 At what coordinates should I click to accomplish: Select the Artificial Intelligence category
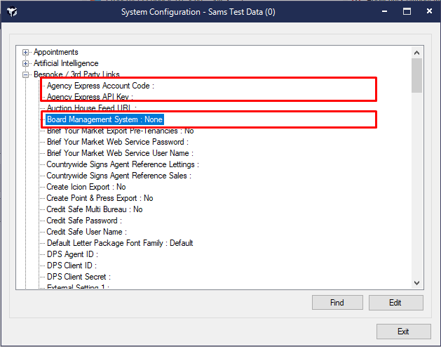[x=66, y=63]
